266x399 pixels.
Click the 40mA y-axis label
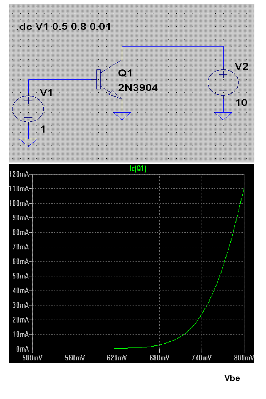(x=21, y=291)
